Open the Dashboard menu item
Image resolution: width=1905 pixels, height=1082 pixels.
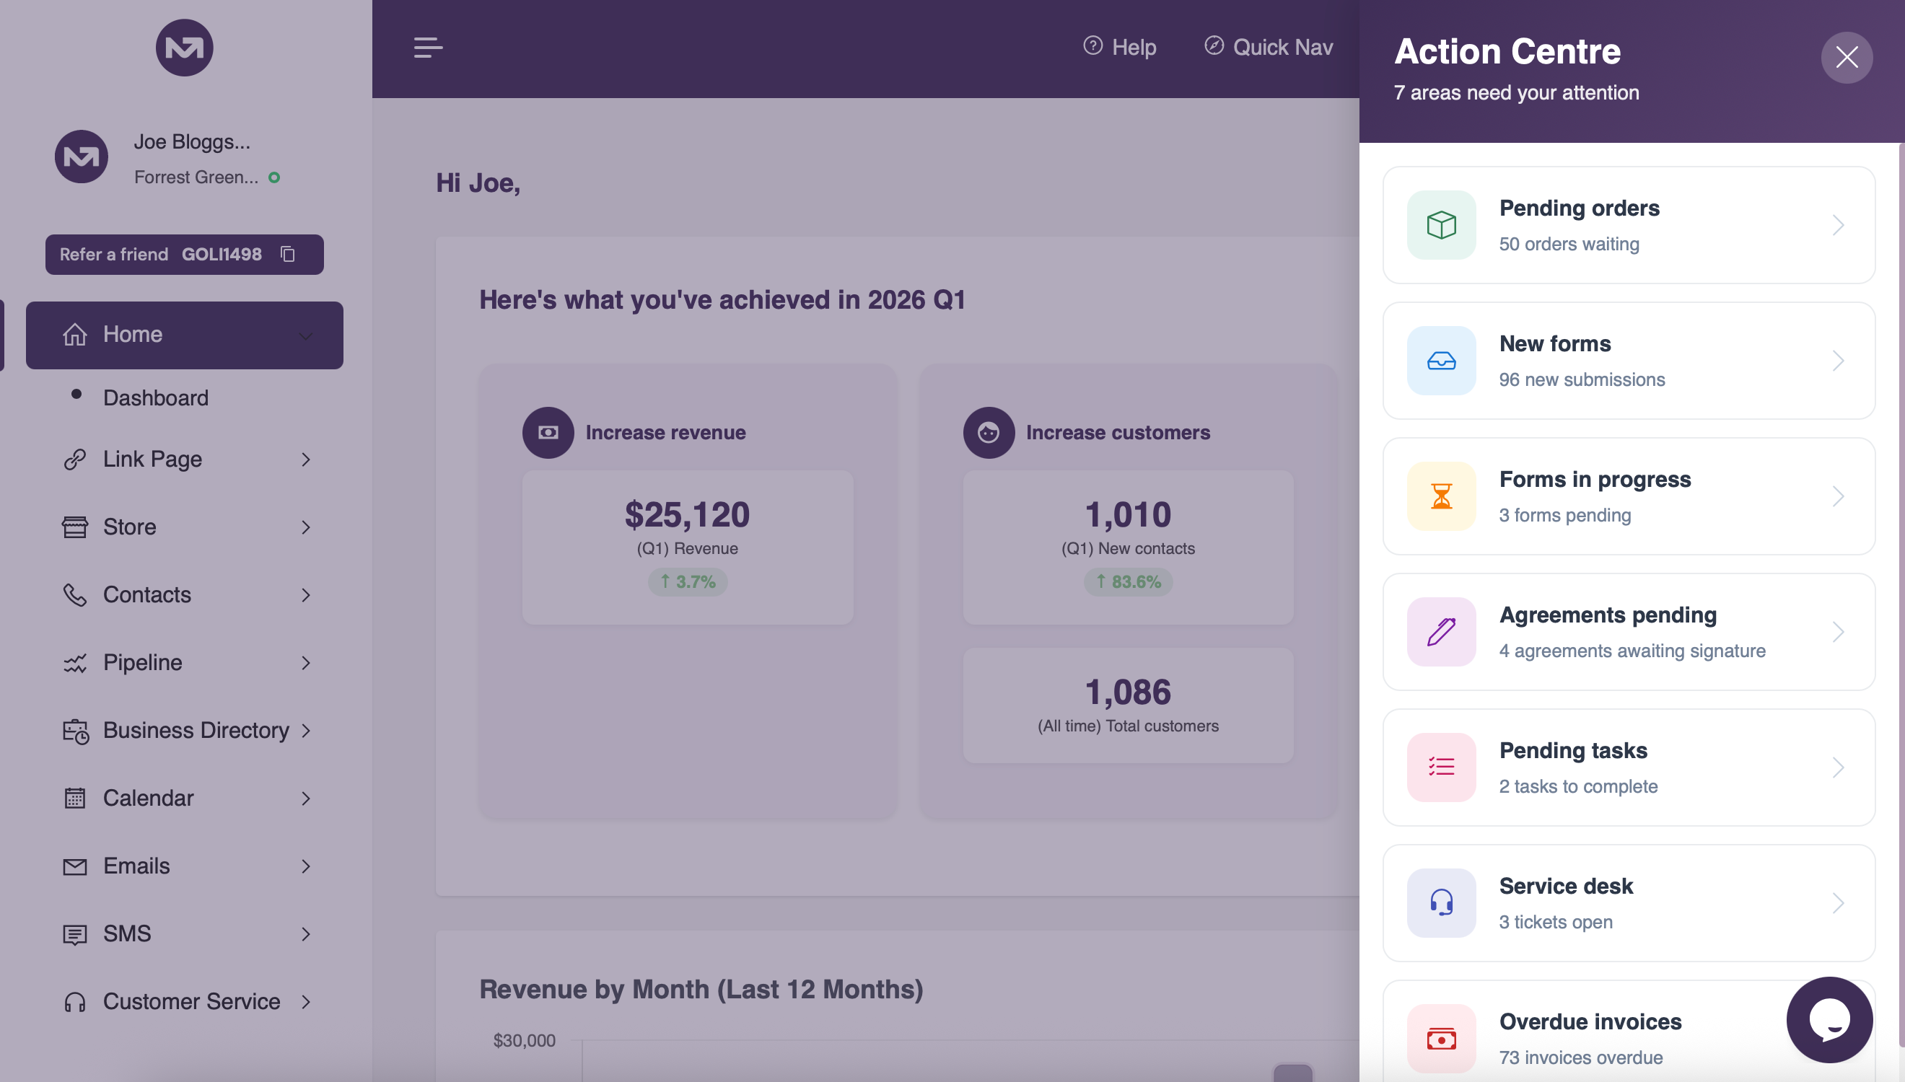[x=155, y=398]
